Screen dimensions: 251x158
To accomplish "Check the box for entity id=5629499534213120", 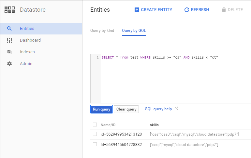I will 95,134.
